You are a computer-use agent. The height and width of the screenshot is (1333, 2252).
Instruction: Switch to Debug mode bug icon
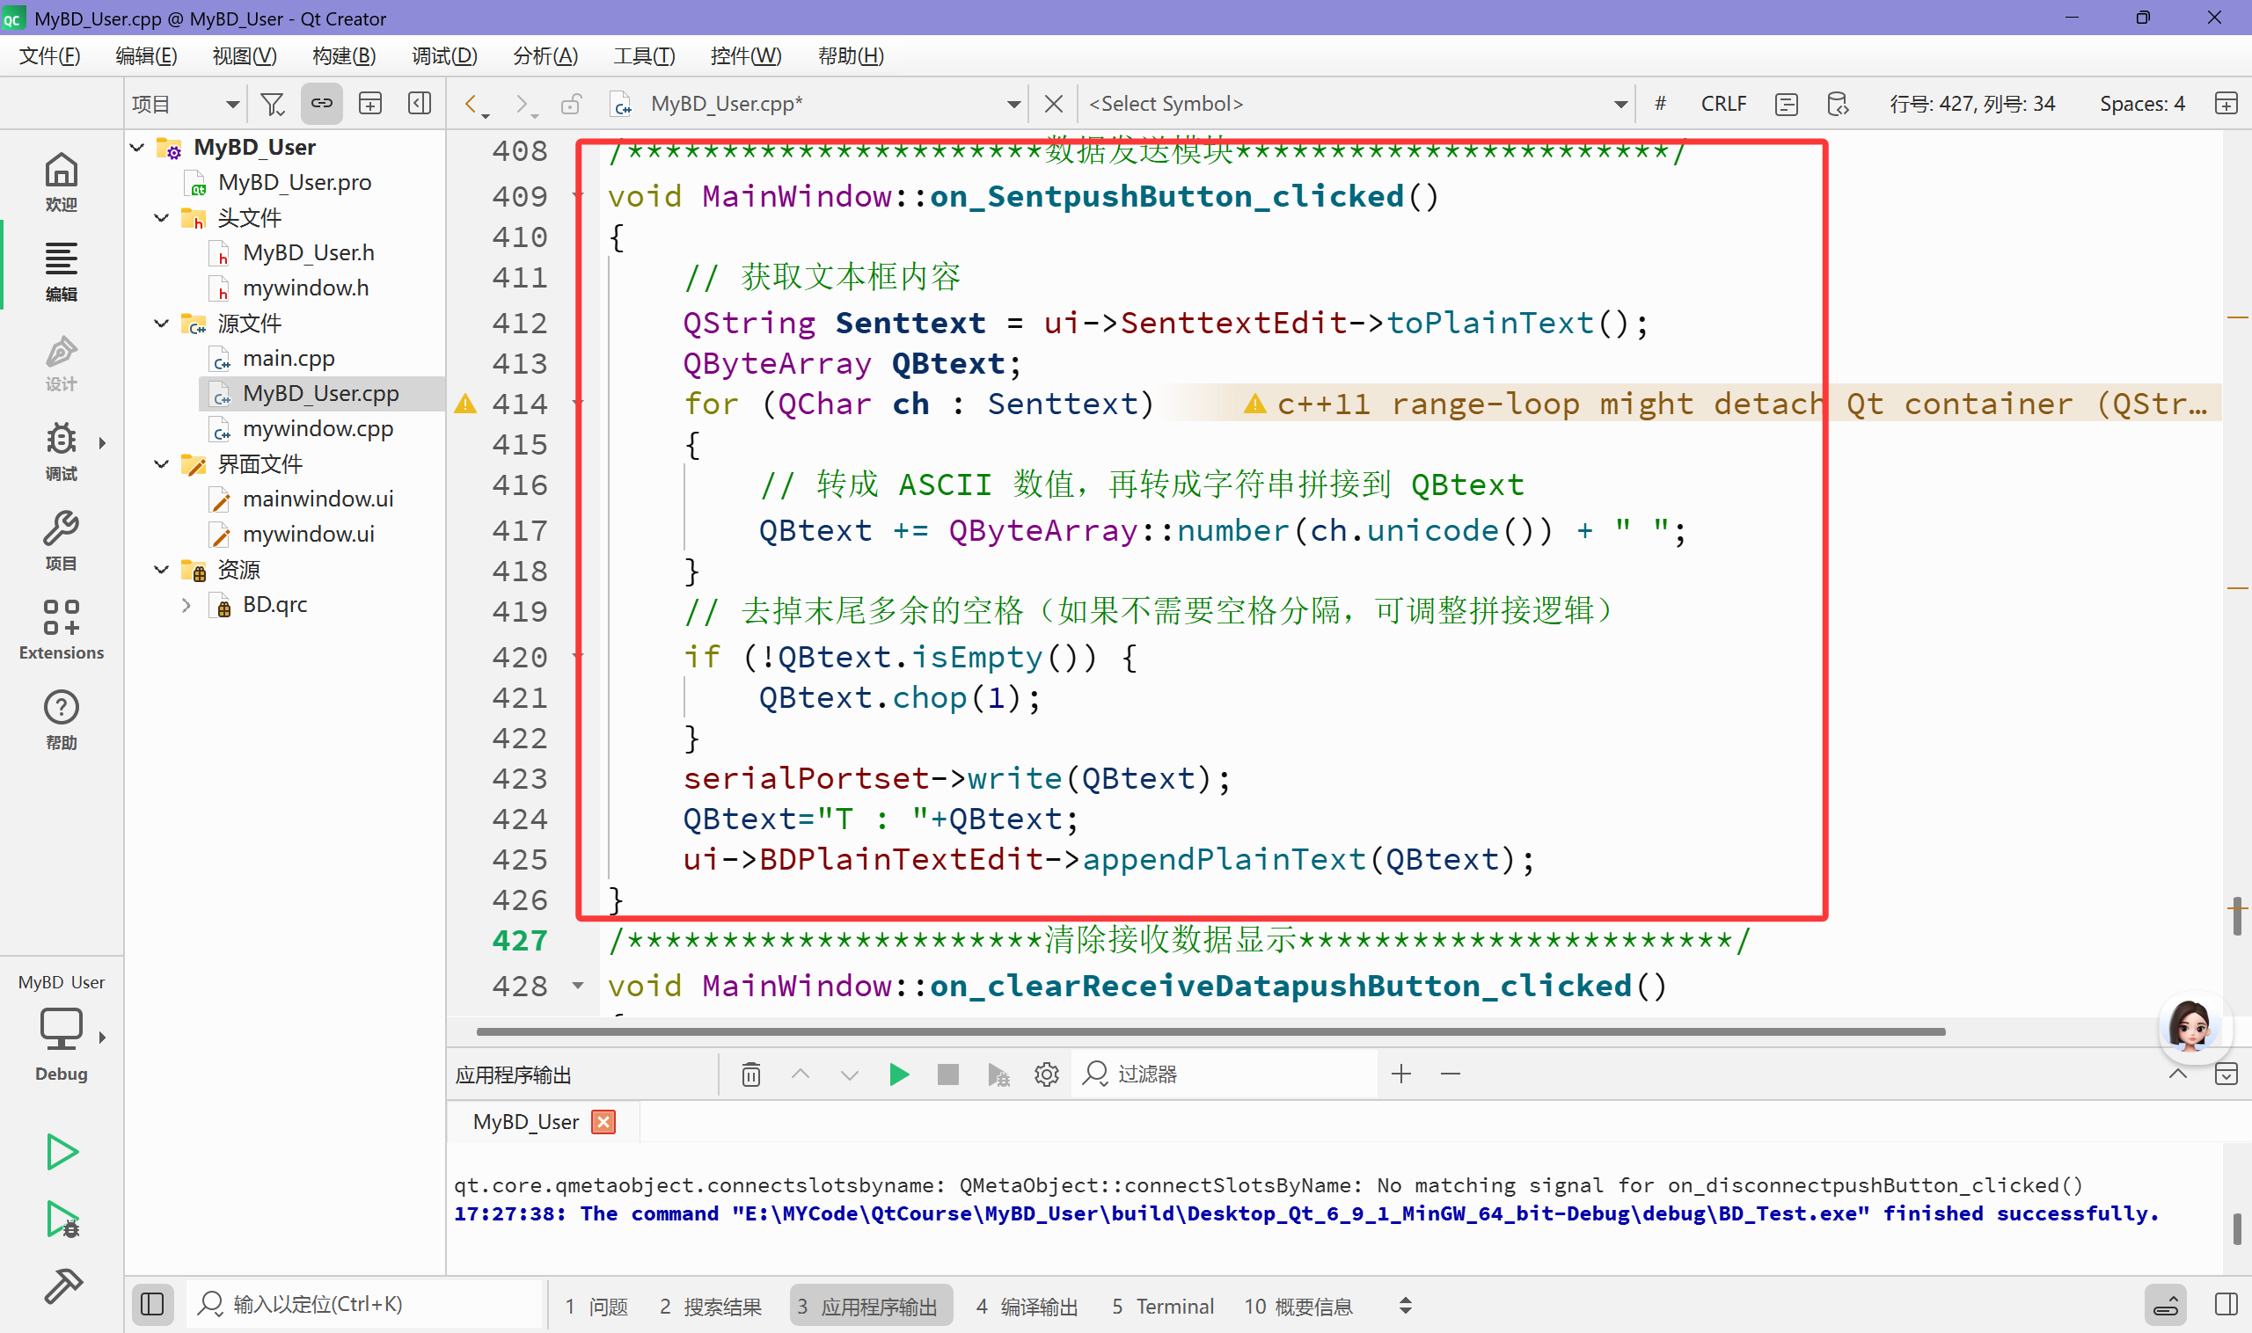(60, 450)
